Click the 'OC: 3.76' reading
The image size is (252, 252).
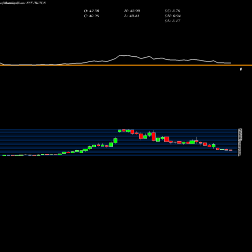(x=172, y=11)
